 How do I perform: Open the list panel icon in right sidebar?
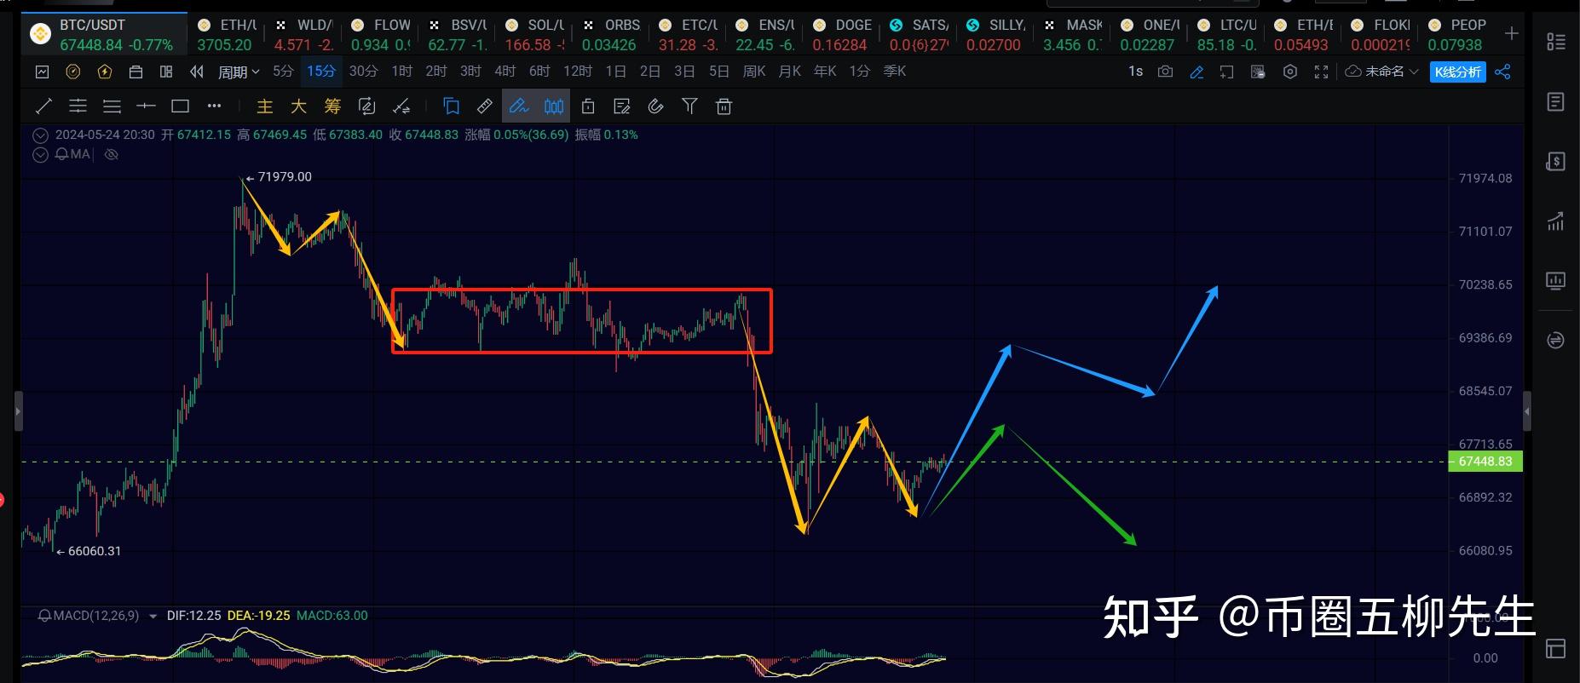[1555, 102]
